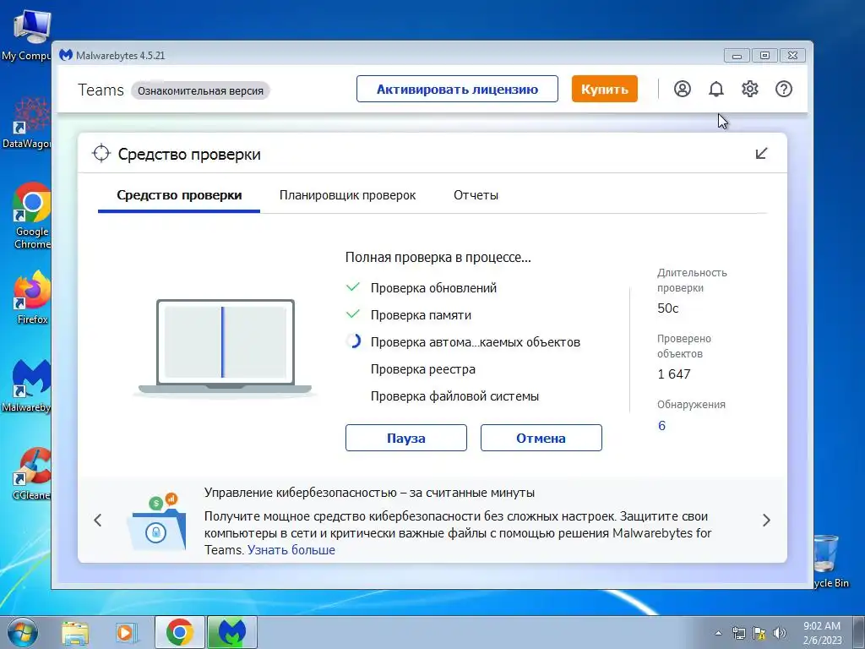This screenshot has height=649, width=865.
Task: Click the Обнаружения label
Action: click(x=691, y=404)
